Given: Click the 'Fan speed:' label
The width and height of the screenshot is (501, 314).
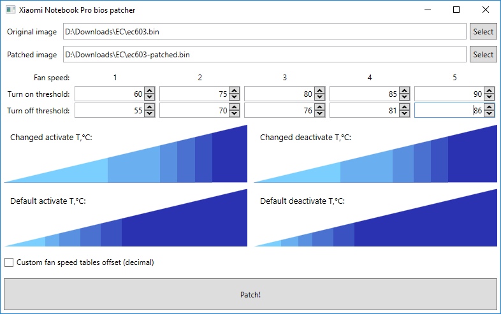Looking at the screenshot, I should tap(52, 78).
